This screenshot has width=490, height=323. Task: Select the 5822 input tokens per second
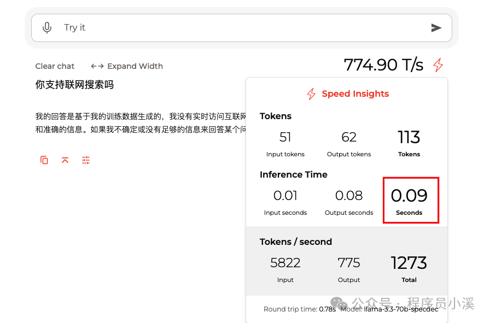[x=285, y=263]
